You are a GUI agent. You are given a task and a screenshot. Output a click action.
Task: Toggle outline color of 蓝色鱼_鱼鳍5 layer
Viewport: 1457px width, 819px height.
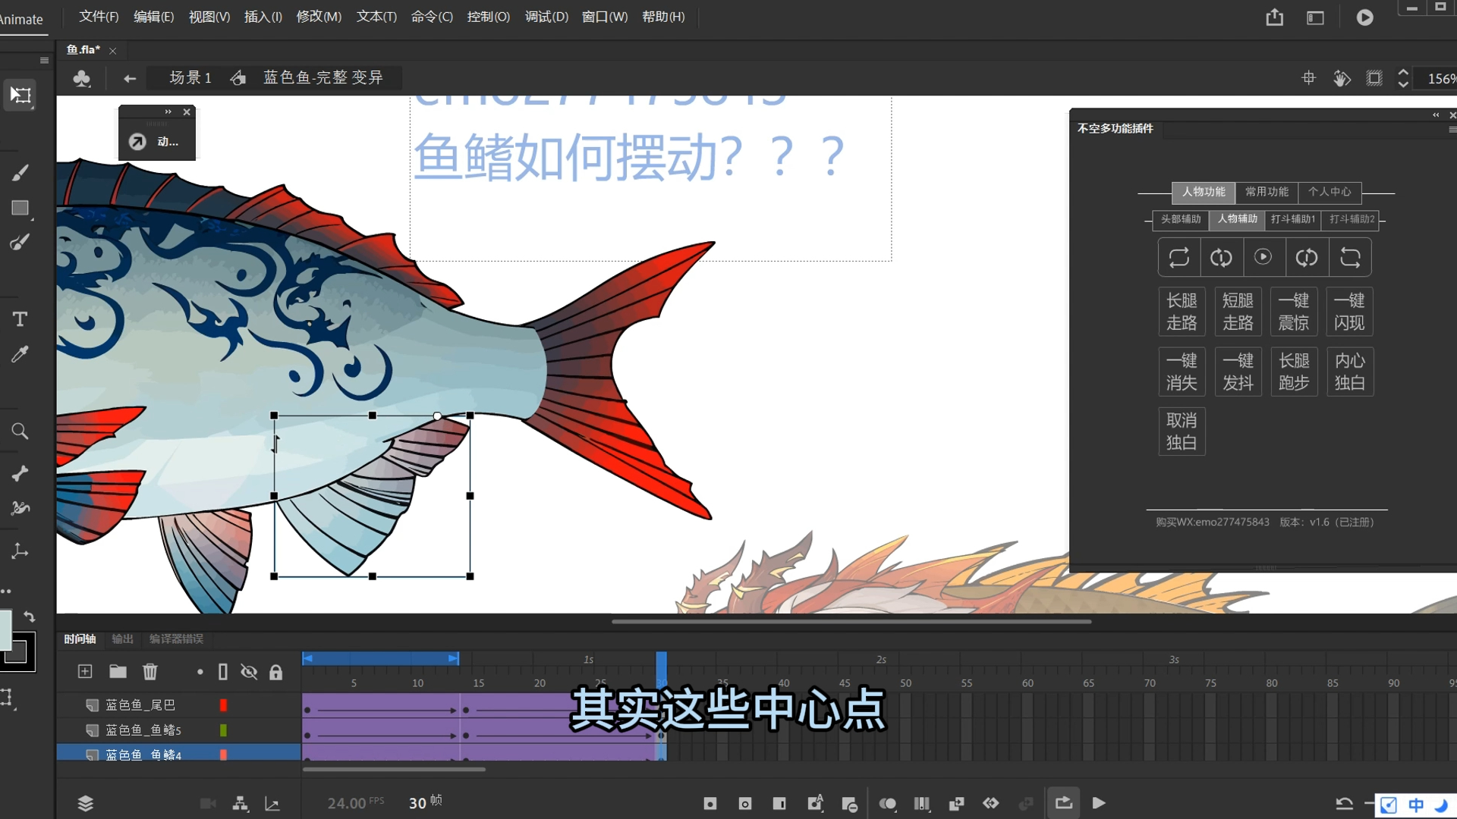point(223,730)
